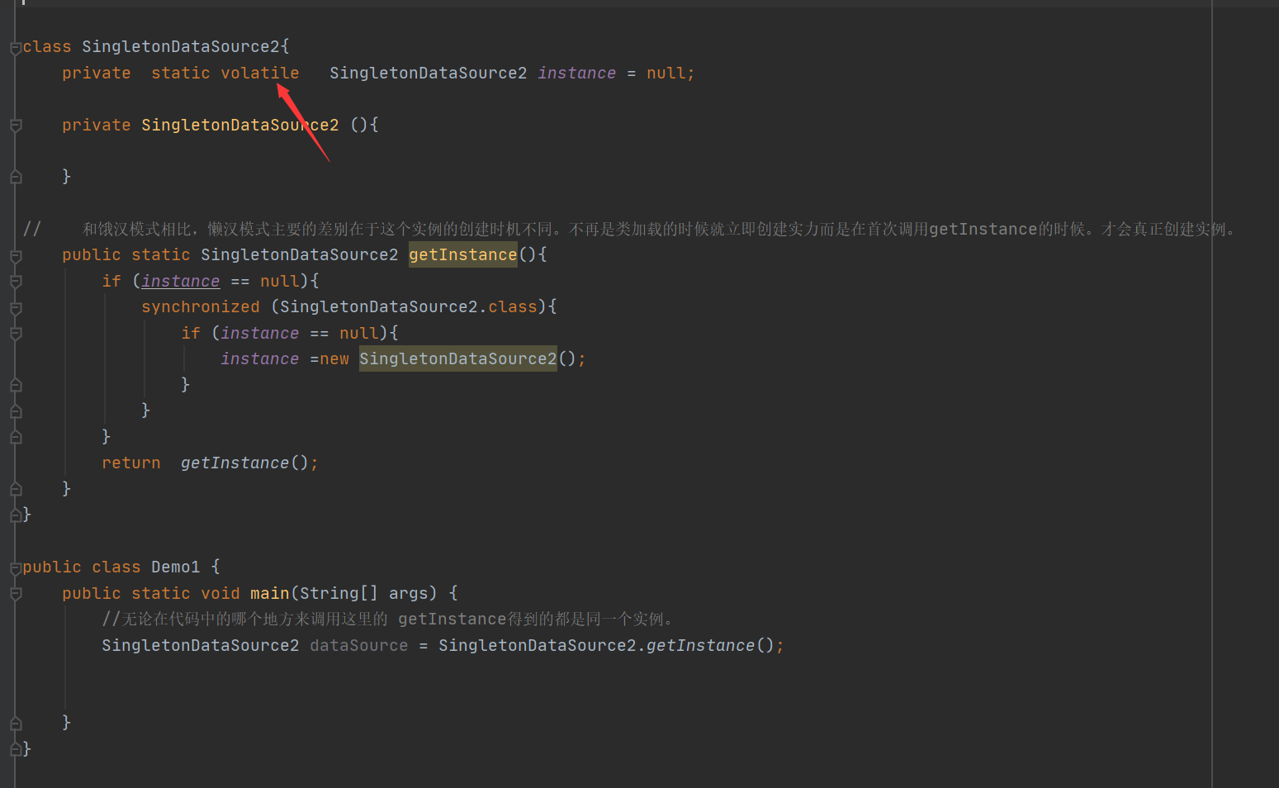
Task: Click the Demo1 class name
Action: coord(176,567)
